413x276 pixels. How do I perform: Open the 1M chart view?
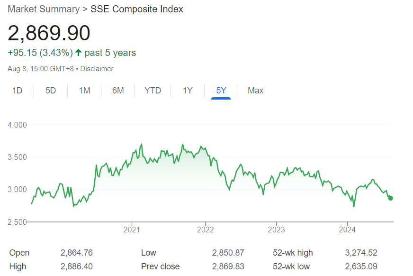pyautogui.click(x=84, y=91)
